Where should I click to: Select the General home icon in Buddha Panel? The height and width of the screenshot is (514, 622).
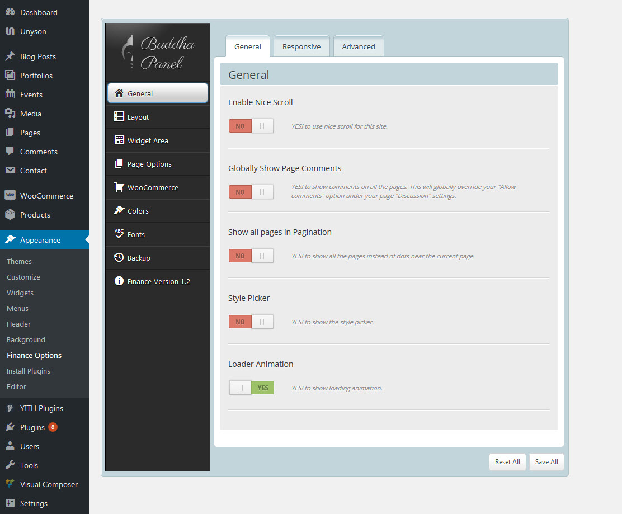pos(119,93)
